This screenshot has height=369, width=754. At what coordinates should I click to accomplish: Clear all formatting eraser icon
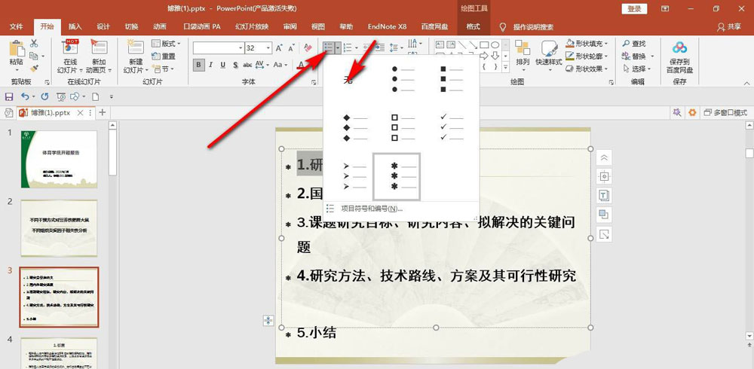(x=308, y=48)
